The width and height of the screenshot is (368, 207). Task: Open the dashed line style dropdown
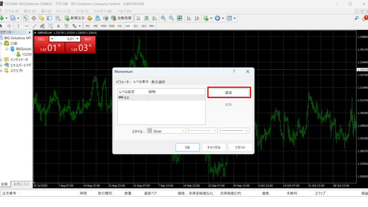click(x=203, y=131)
